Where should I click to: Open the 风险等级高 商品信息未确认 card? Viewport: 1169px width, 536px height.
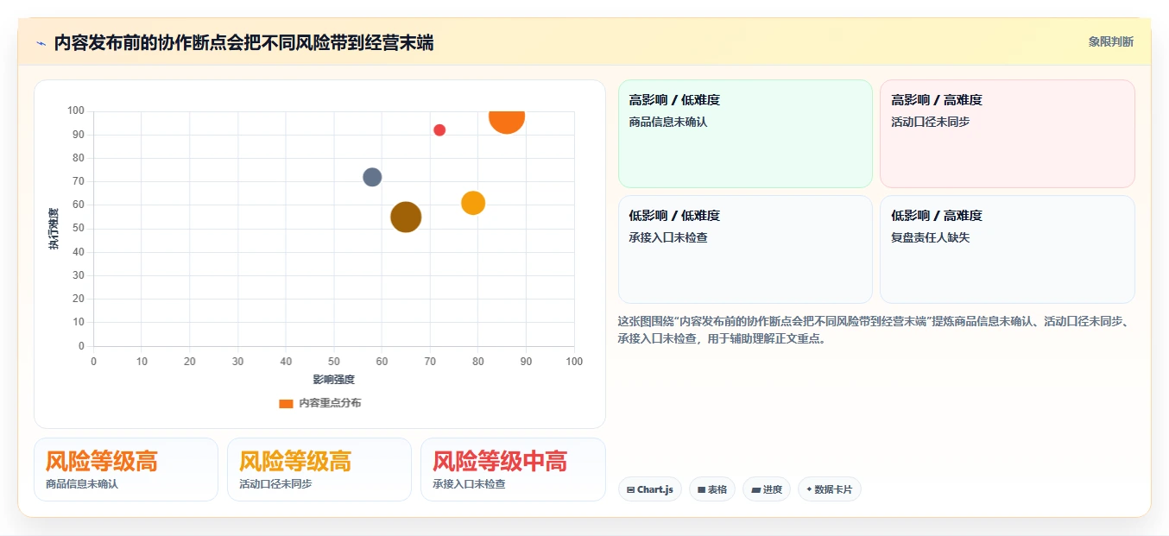tap(126, 470)
